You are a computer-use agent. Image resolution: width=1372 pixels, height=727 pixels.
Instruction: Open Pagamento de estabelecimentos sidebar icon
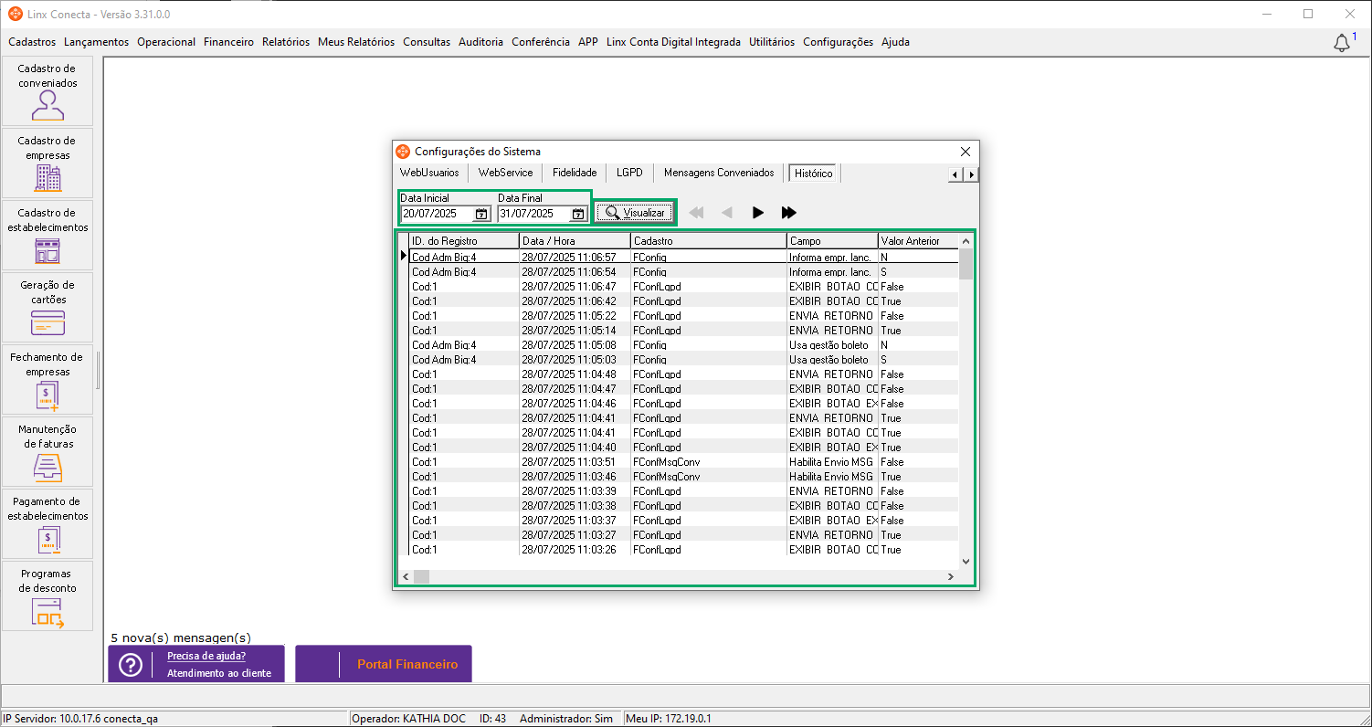coord(47,524)
